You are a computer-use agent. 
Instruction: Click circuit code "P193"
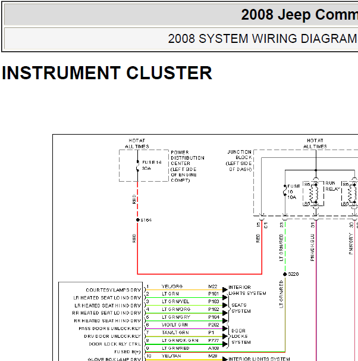click(x=213, y=301)
